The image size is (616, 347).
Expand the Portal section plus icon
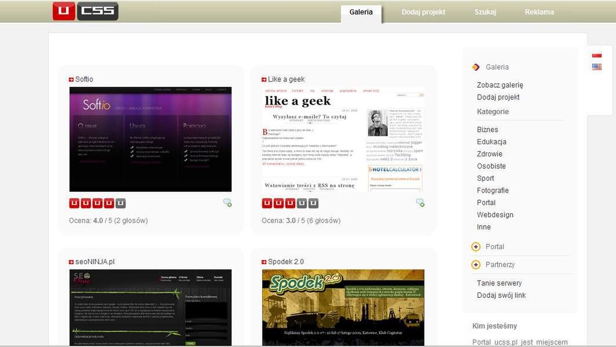[476, 247]
